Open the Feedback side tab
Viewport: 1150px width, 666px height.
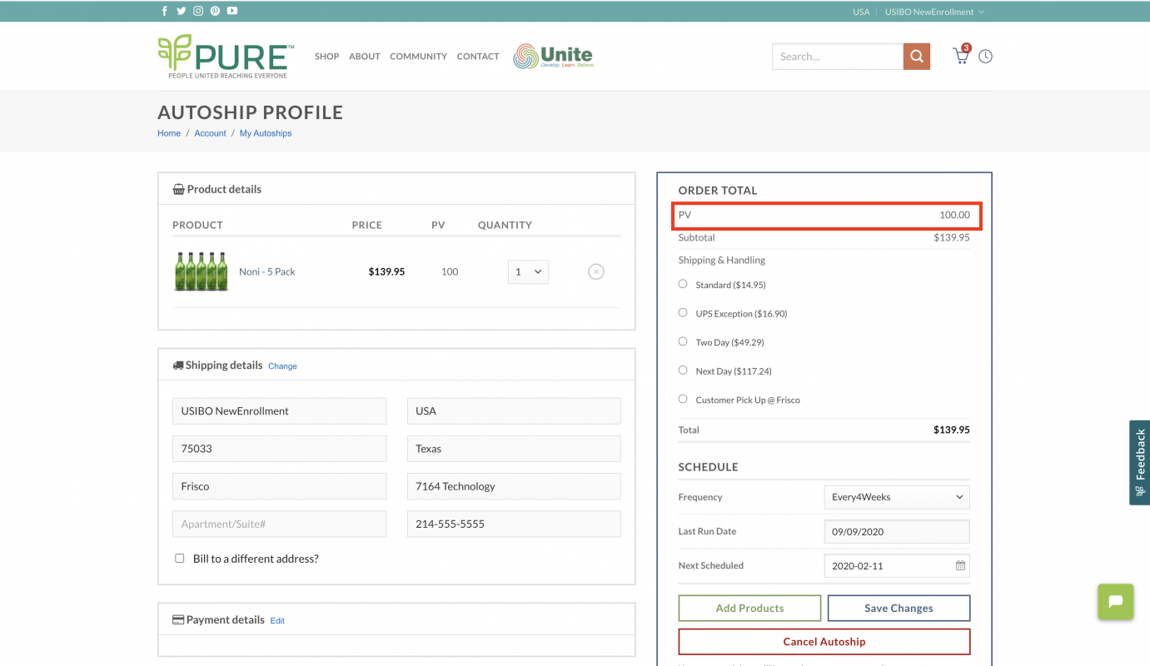(1139, 462)
